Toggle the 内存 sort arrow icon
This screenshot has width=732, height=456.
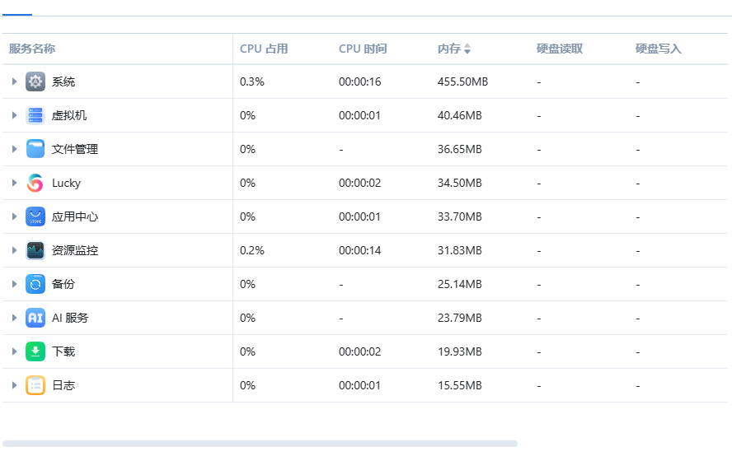click(x=467, y=49)
